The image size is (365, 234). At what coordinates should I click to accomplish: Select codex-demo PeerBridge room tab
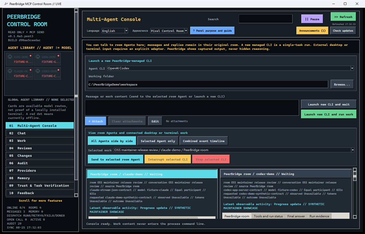(237, 216)
